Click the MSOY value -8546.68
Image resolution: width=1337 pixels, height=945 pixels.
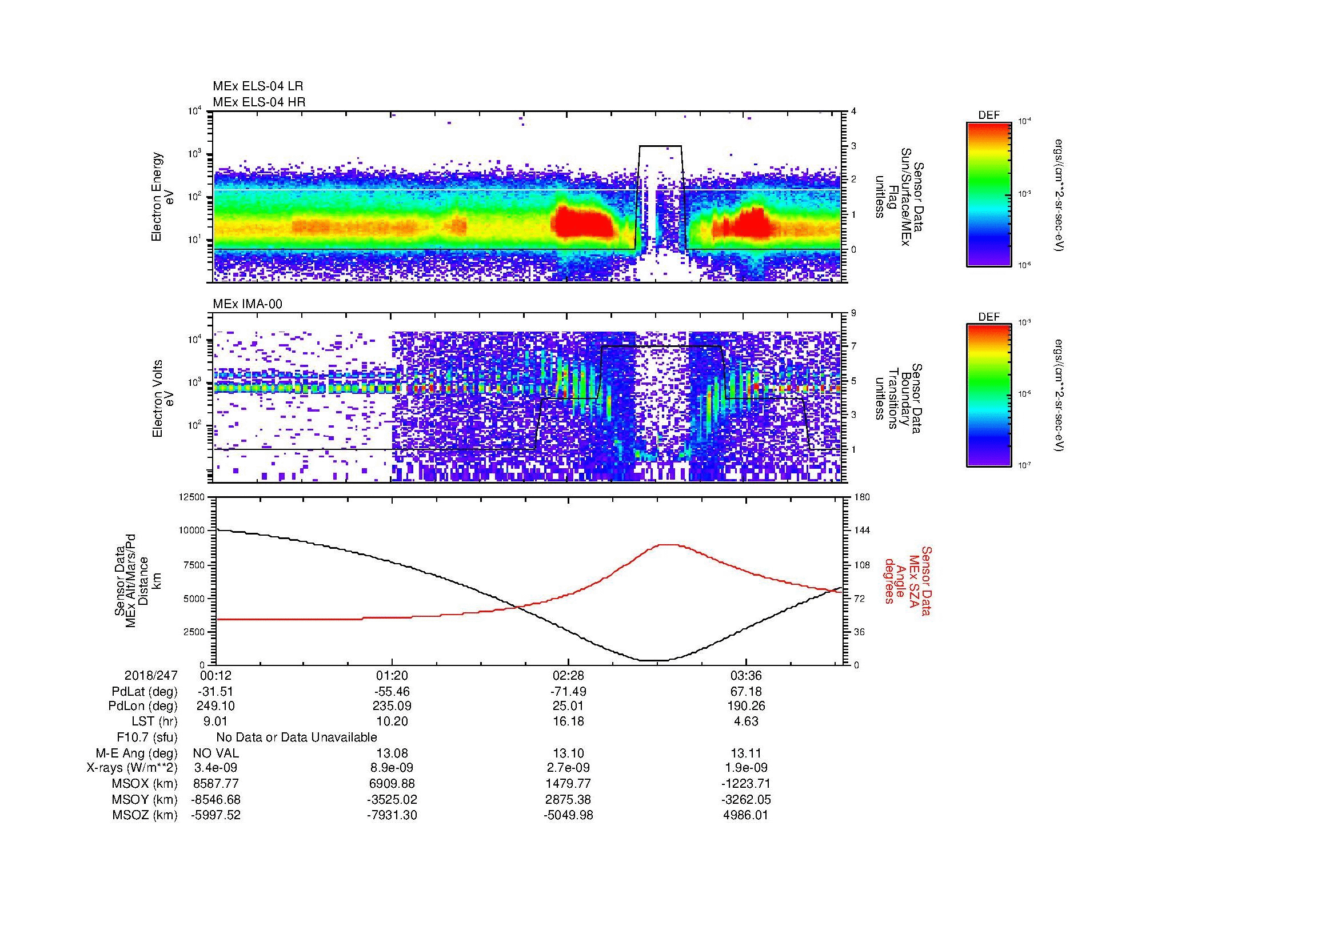[216, 799]
